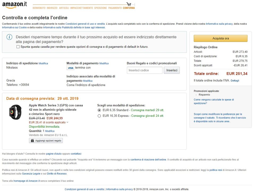Choose EUR 16,35 Express shipping option

pos(99,116)
